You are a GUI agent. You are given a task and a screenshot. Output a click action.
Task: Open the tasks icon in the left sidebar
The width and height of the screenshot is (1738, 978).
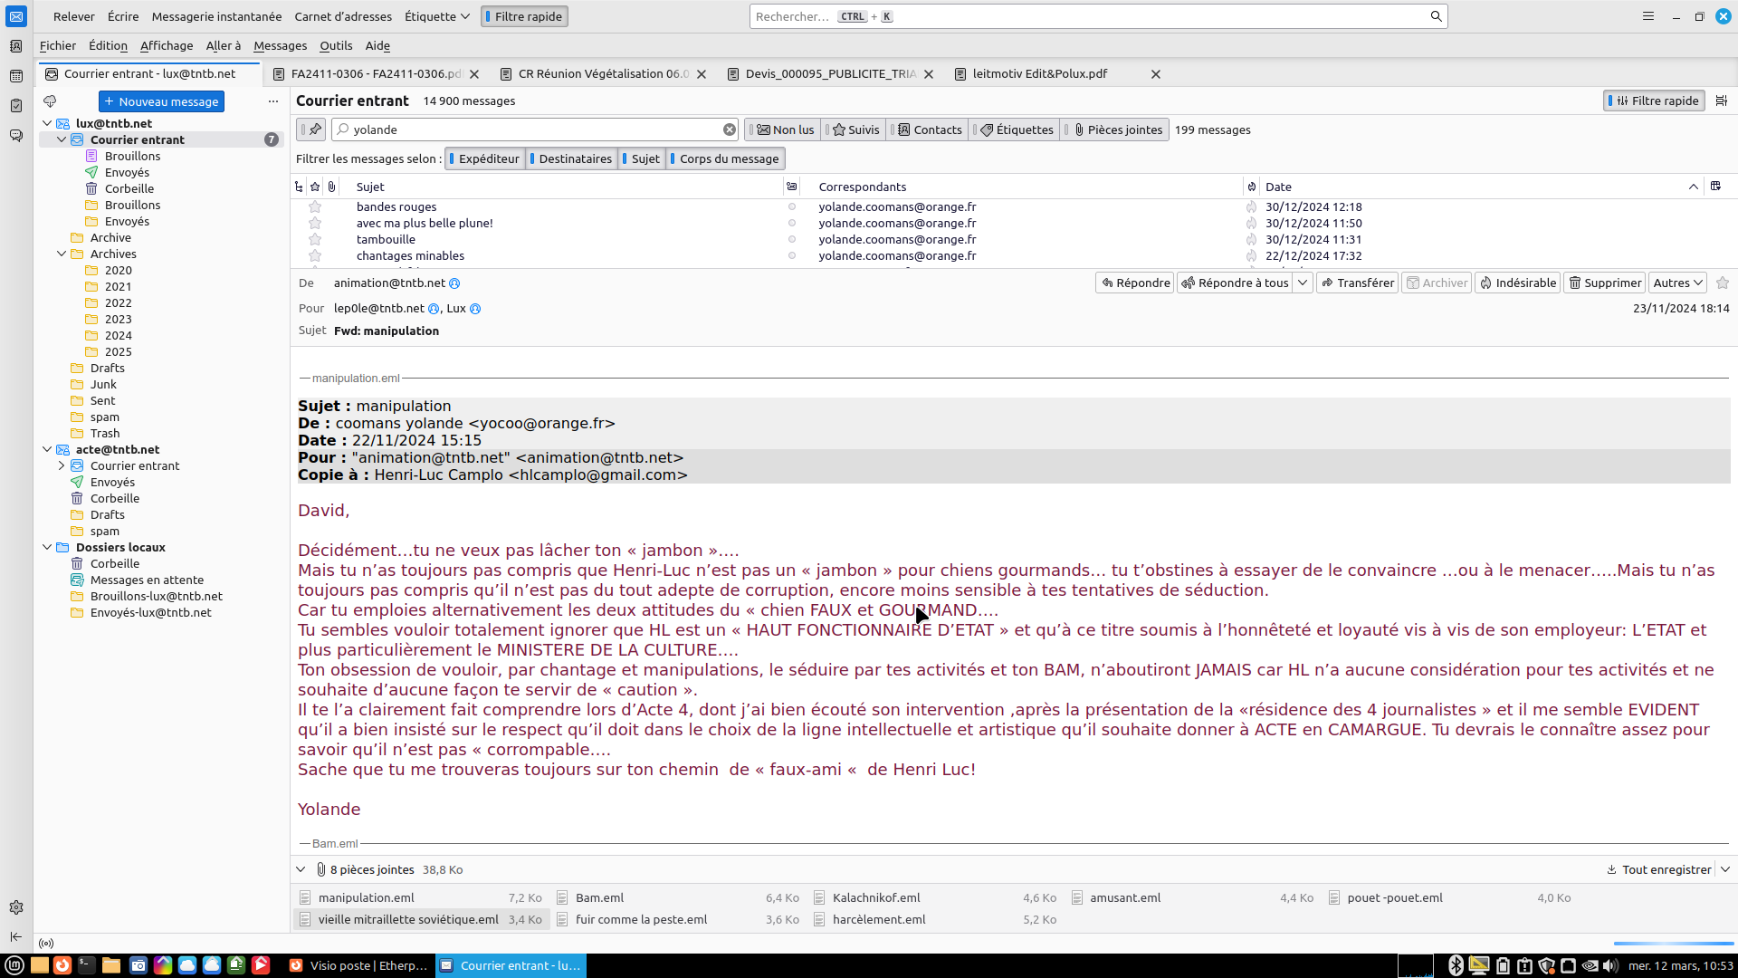[16, 106]
